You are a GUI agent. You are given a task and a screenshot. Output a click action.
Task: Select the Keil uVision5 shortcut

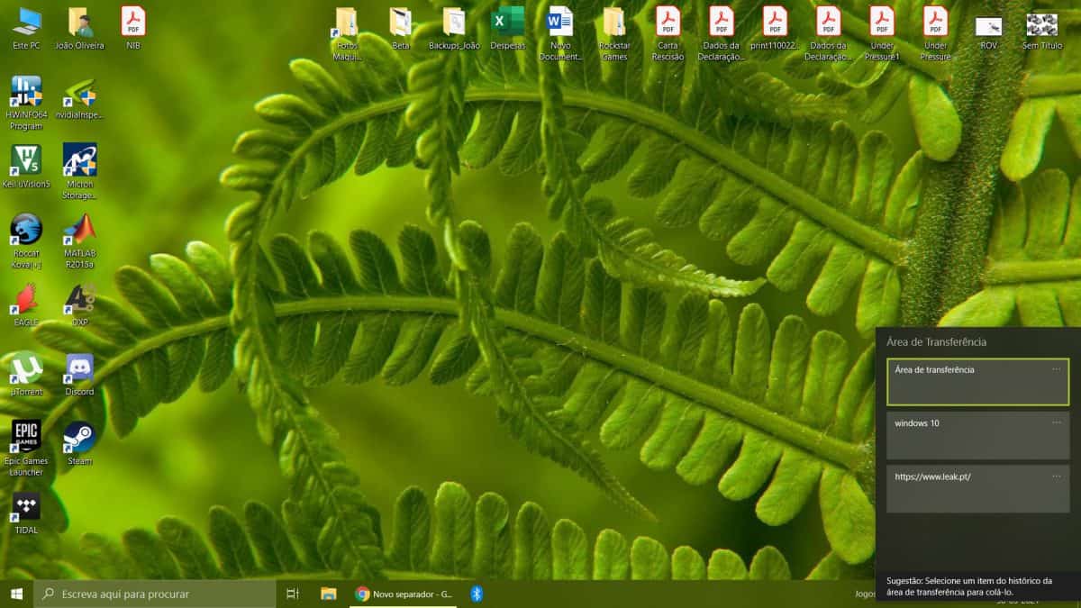[25, 161]
